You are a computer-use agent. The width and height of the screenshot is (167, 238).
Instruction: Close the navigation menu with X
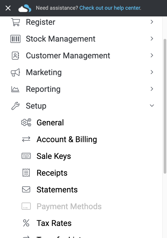(x=8, y=8)
